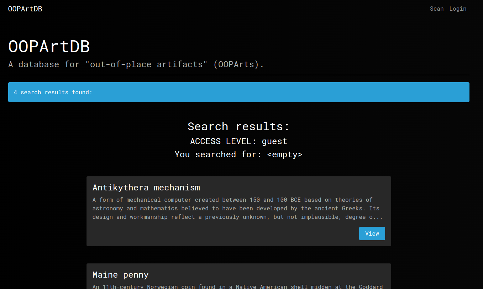The height and width of the screenshot is (289, 483).
Task: Click the <empty> search term text
Action: [x=284, y=154]
